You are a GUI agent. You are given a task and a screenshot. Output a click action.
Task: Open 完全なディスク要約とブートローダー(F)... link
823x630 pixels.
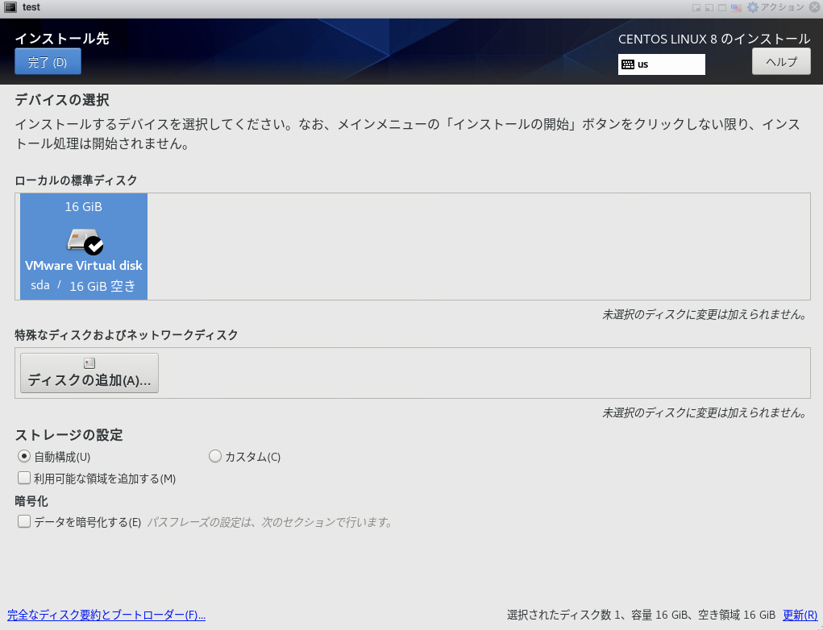click(106, 615)
